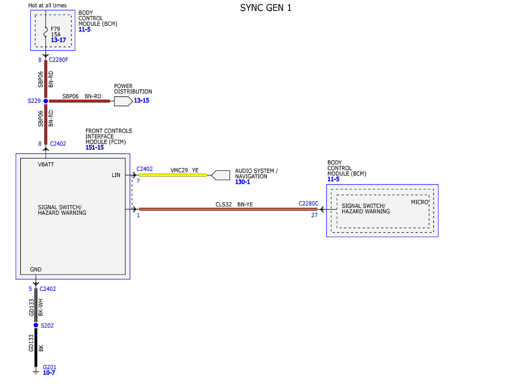Viewport: 508px width, 392px height.
Task: Click the 'Hot at all times' label
Action: (47, 5)
